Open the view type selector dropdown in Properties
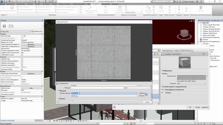Screen dimensions: 223x125 tap(43, 26)
